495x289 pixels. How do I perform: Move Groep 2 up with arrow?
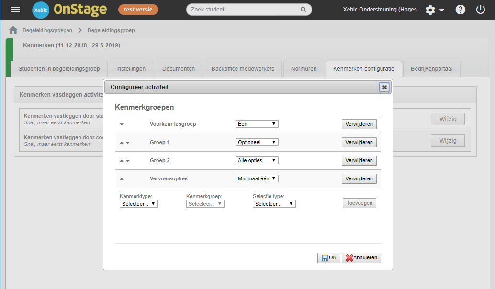(122, 161)
